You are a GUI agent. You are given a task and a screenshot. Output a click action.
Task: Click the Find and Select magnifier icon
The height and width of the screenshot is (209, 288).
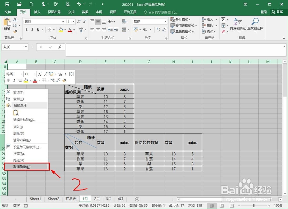[x=255, y=22]
